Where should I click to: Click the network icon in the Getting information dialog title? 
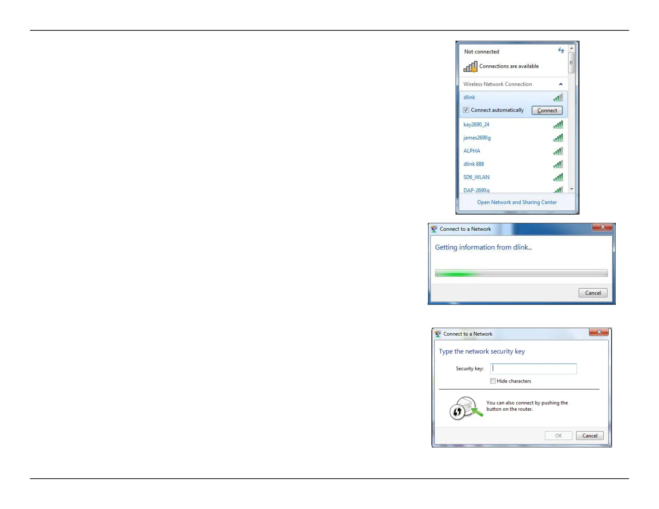434,229
